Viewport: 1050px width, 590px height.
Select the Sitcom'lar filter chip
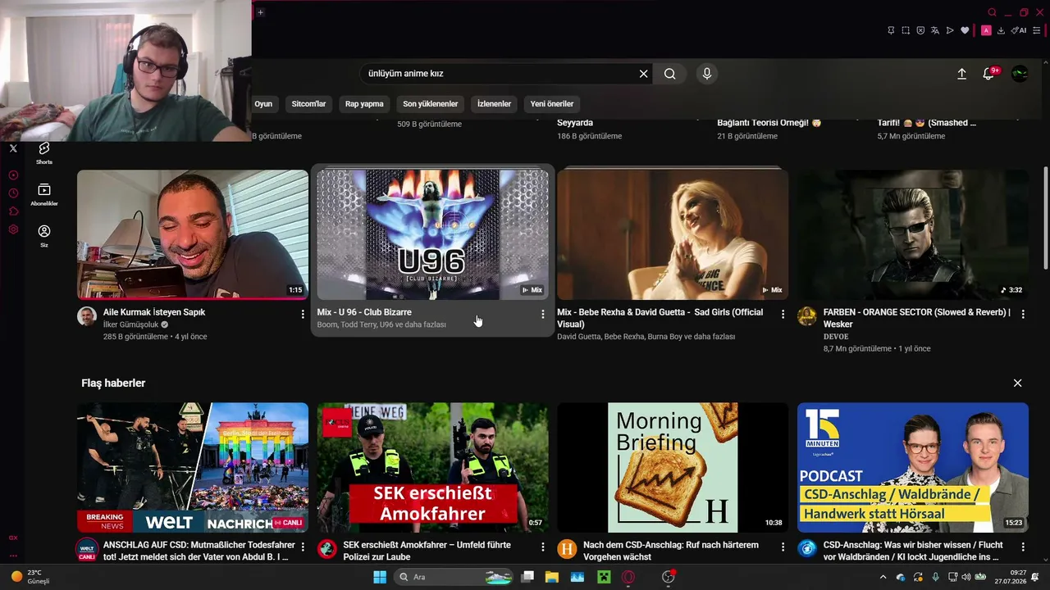[308, 104]
